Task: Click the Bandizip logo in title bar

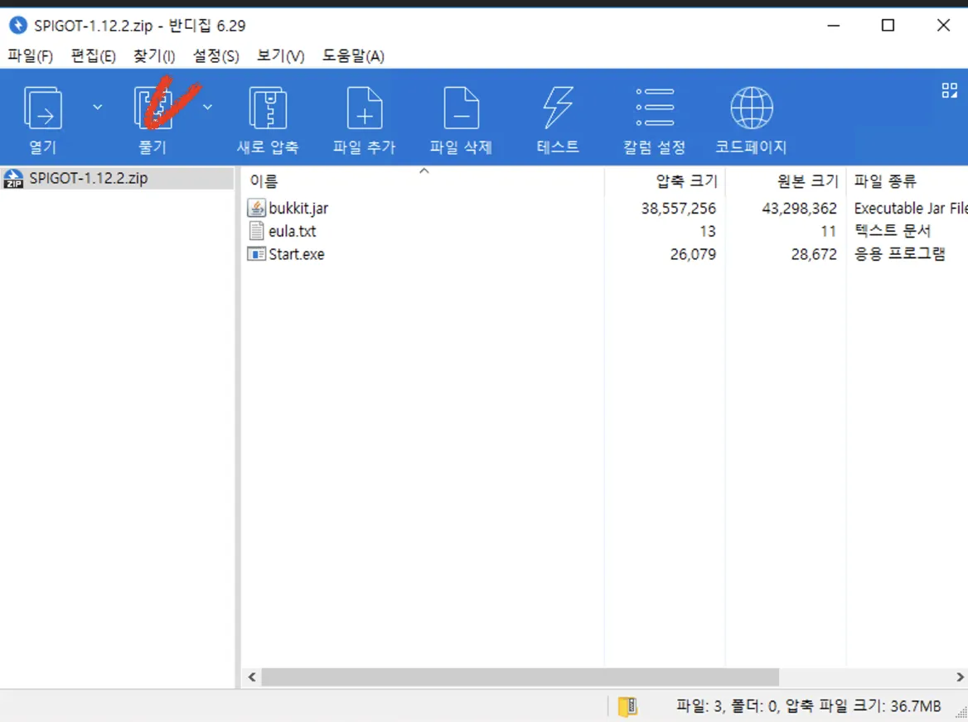Action: click(x=18, y=26)
